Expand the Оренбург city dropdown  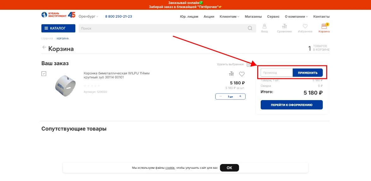point(89,16)
